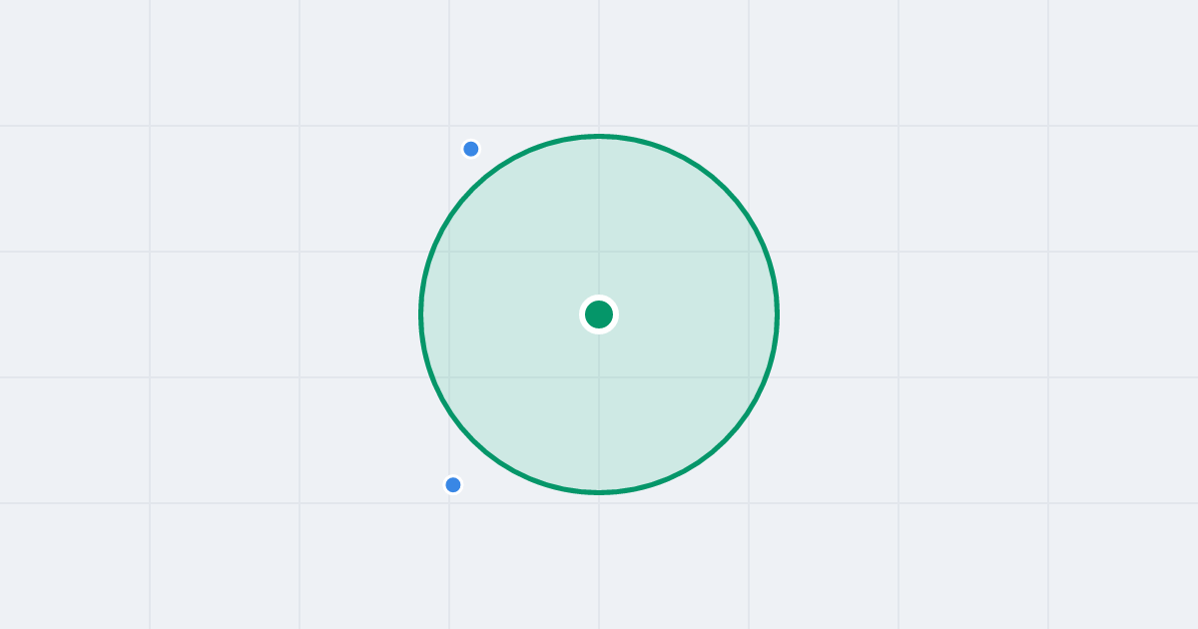Screen dimensions: 1198x629
Task: Click the circle outline nearest the upper blue dot
Action: [490, 173]
